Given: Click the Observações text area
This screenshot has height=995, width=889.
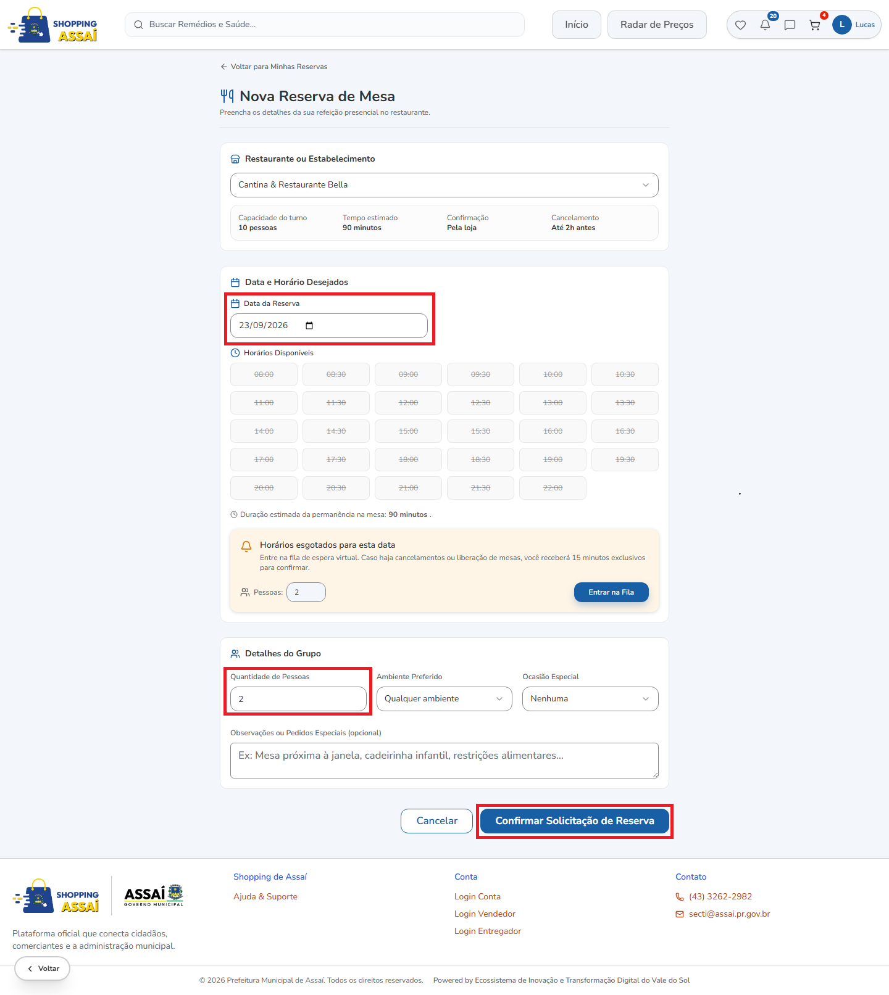Looking at the screenshot, I should tap(444, 761).
